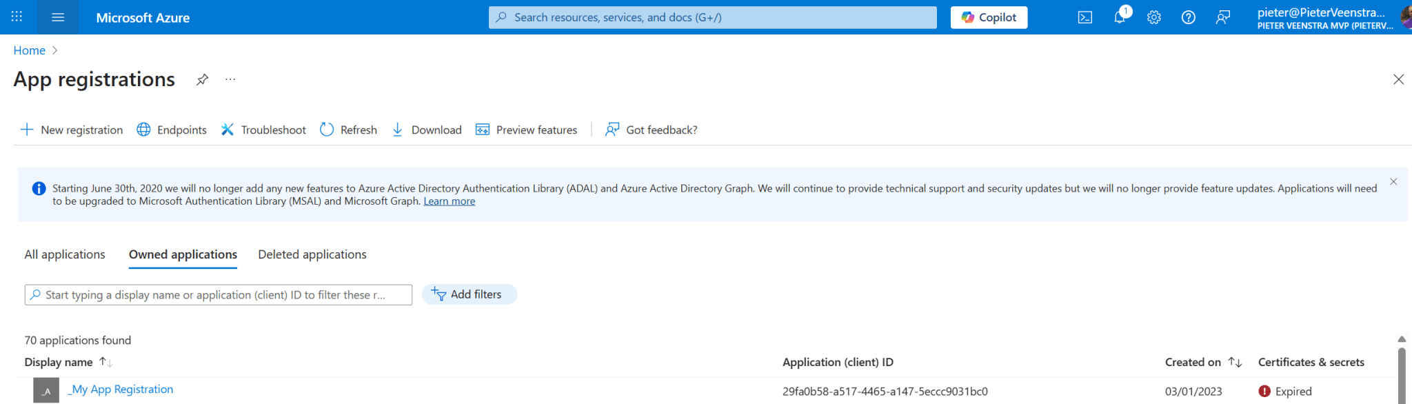Open portal settings gear
Image resolution: width=1412 pixels, height=404 pixels.
tap(1154, 17)
